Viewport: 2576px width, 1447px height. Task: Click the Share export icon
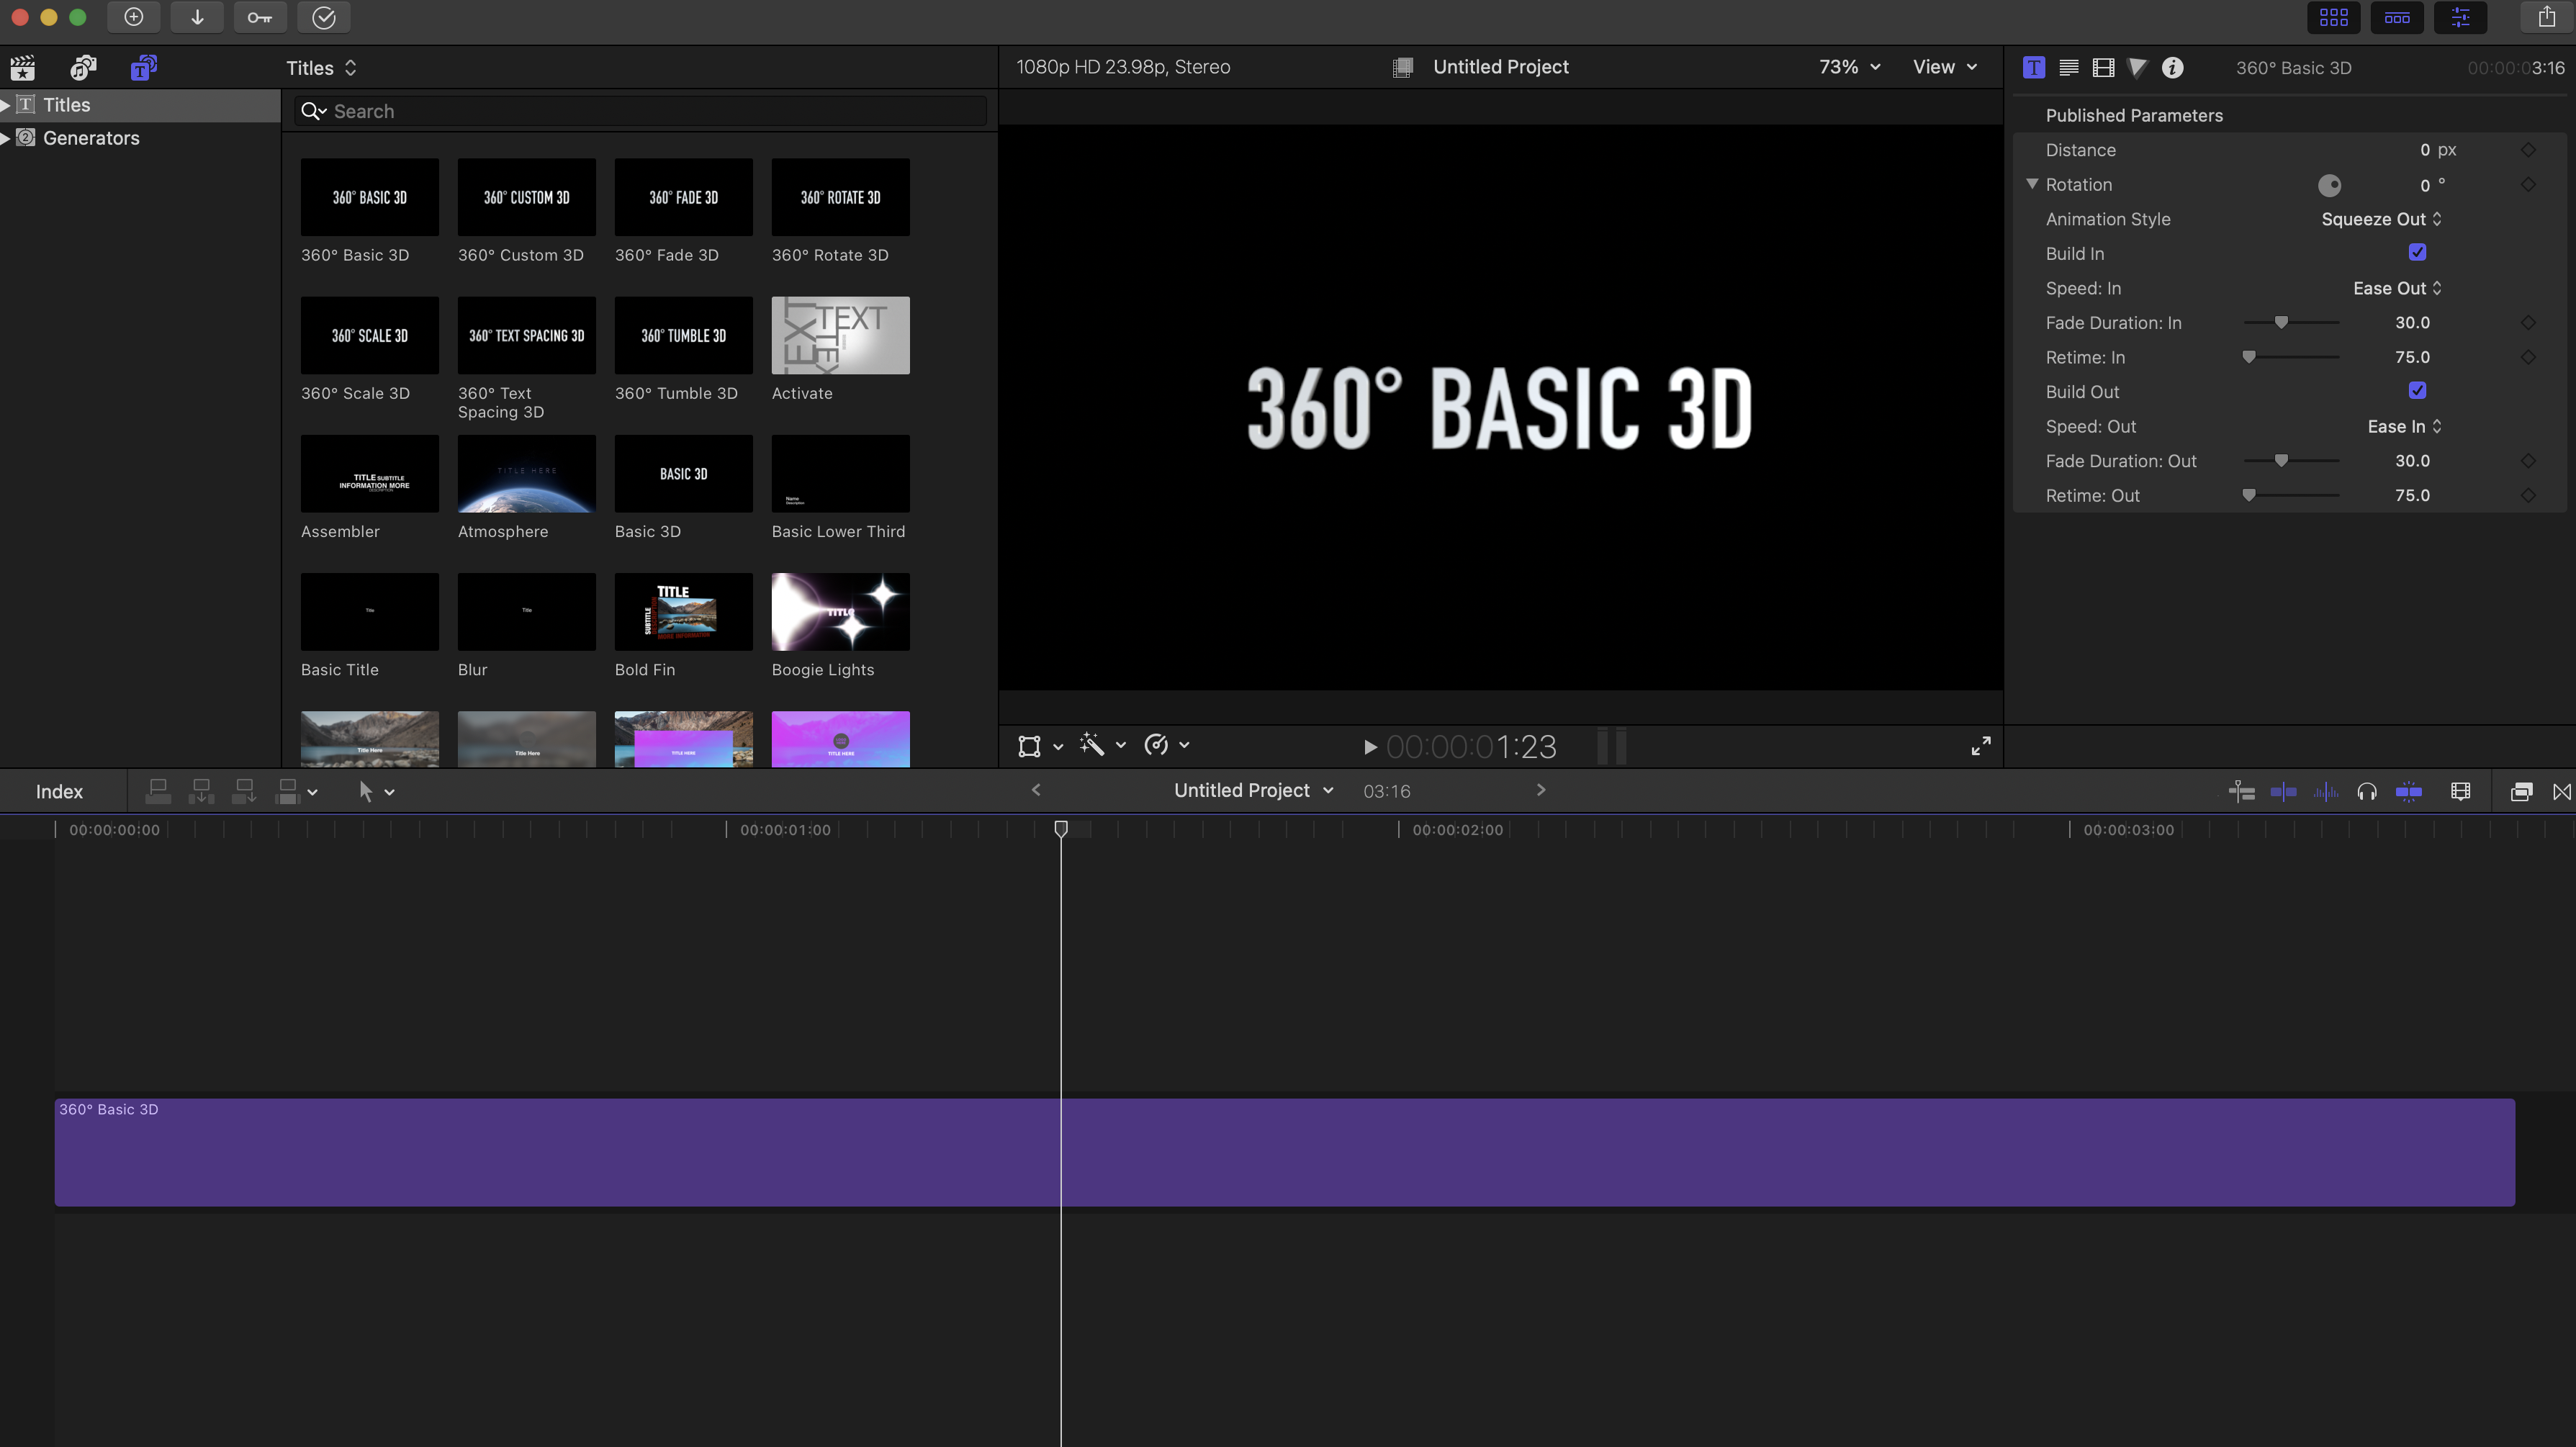tap(2546, 17)
